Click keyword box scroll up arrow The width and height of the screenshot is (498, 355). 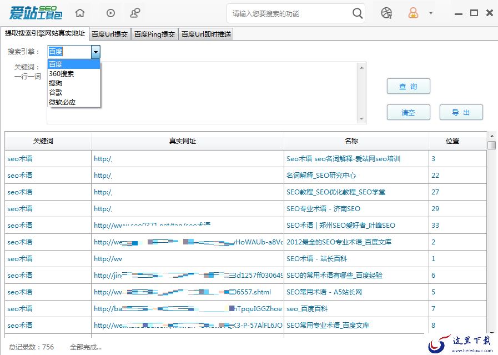361,67
